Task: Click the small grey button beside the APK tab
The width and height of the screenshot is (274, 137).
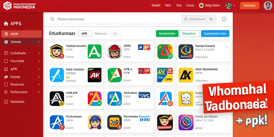Action: [116, 33]
